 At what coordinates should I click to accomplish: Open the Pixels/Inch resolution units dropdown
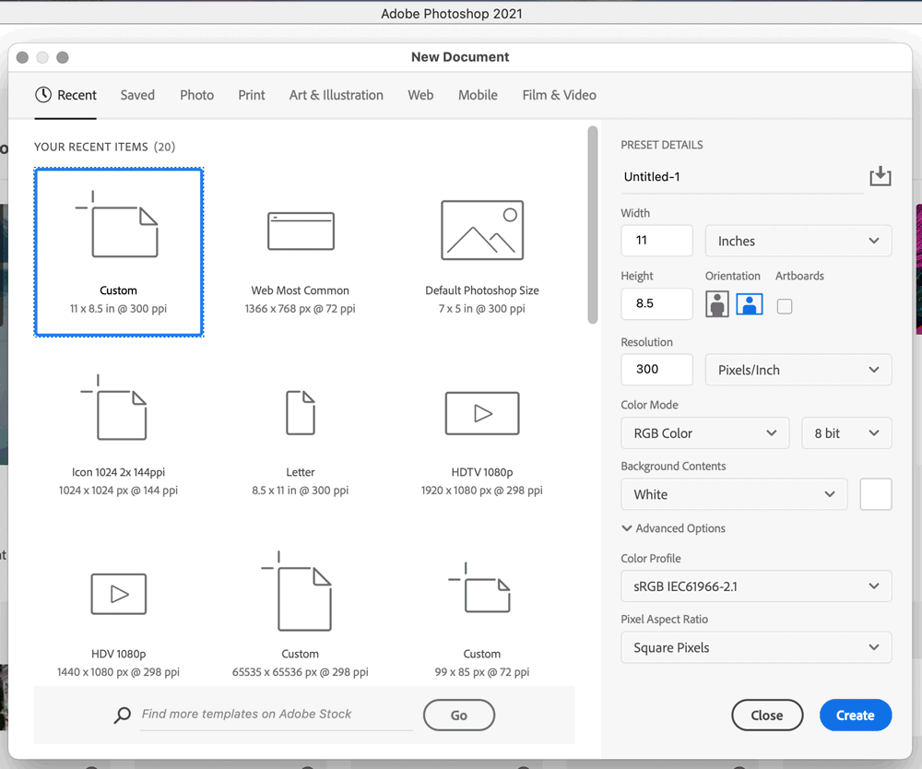798,370
